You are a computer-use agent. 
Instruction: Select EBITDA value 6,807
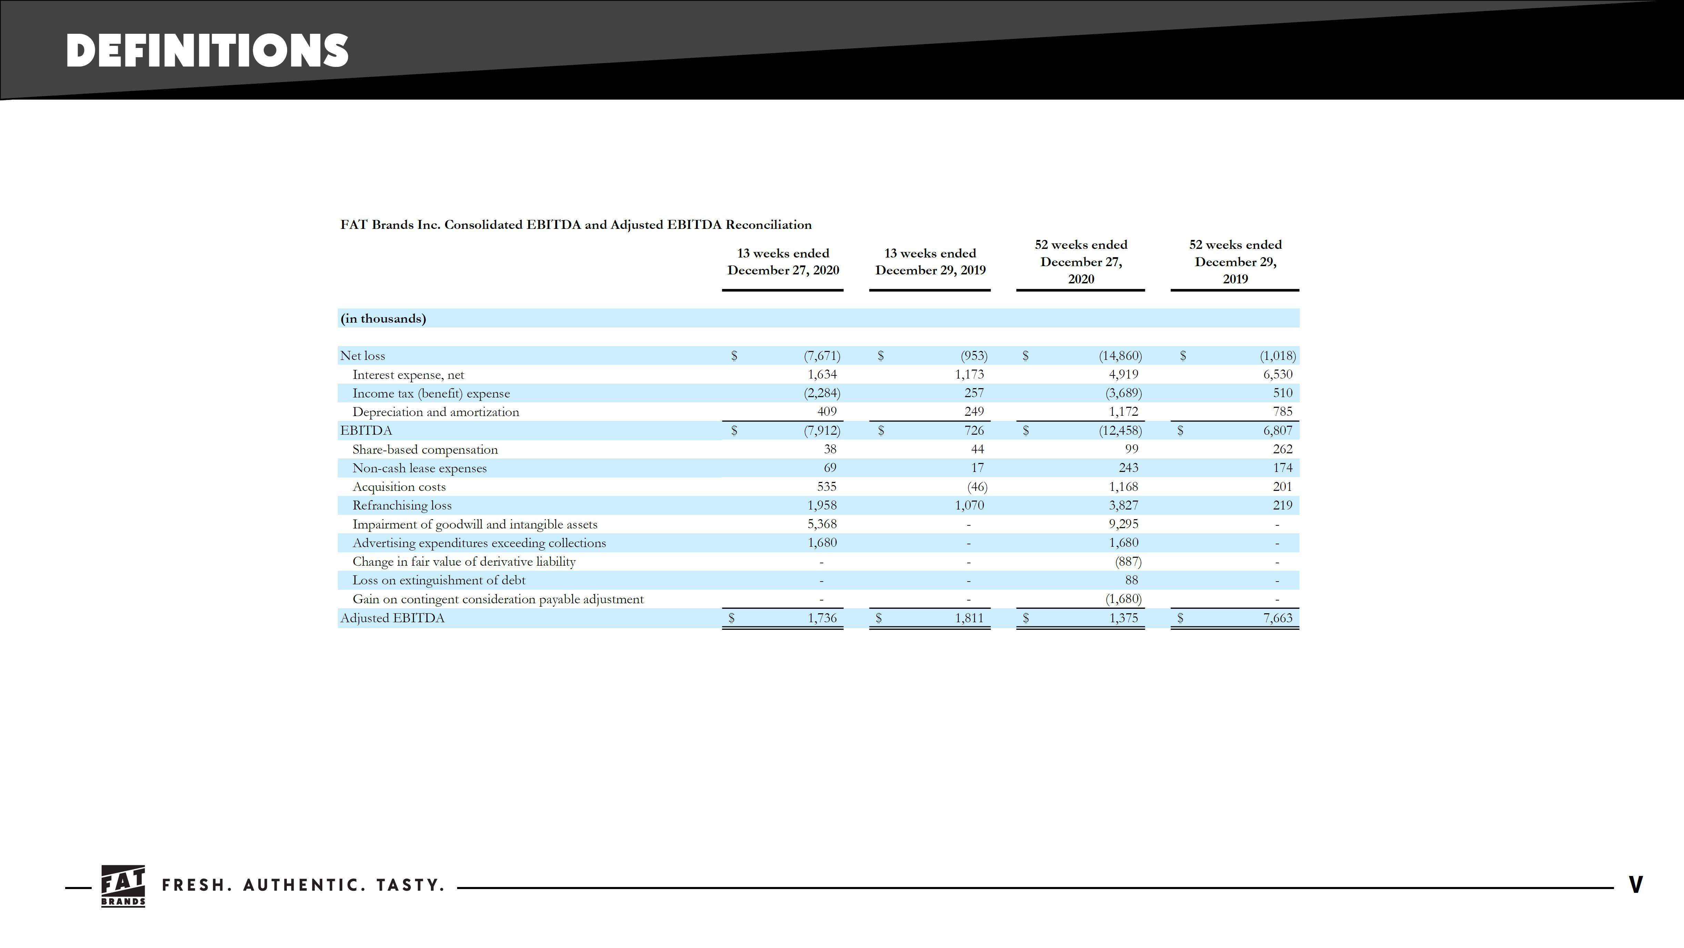click(x=1277, y=430)
